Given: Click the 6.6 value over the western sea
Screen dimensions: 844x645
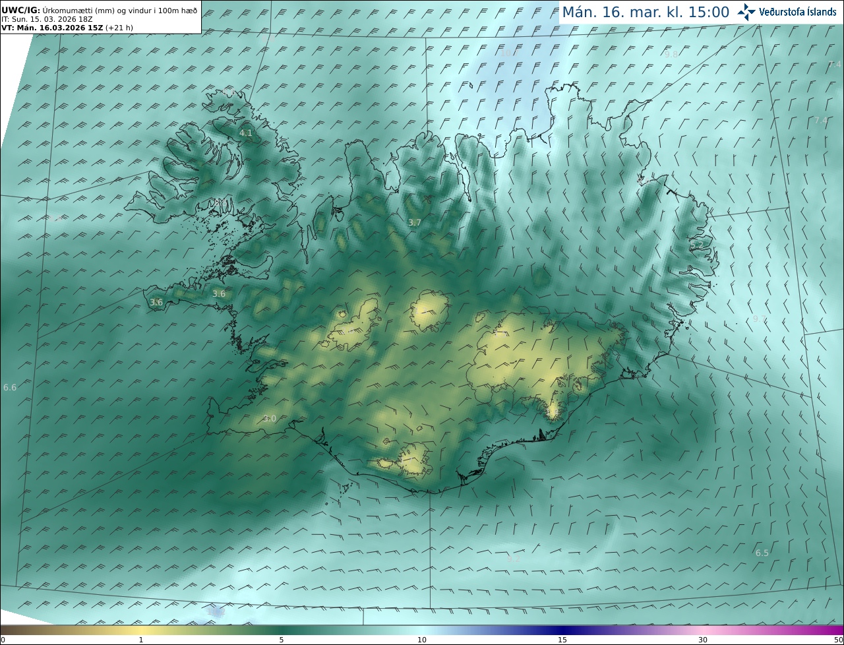Looking at the screenshot, I should [10, 388].
